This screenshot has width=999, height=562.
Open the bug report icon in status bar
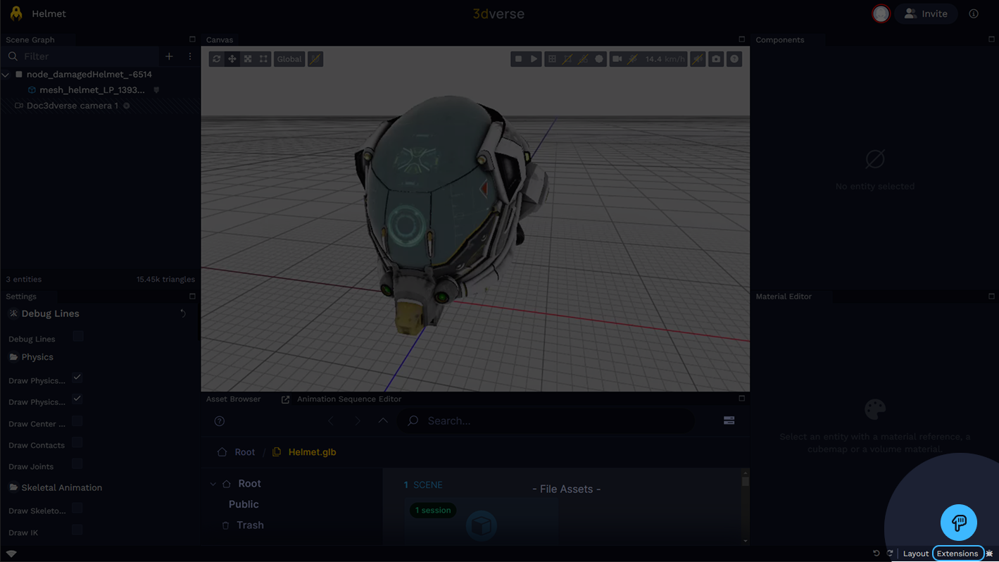[x=989, y=554]
